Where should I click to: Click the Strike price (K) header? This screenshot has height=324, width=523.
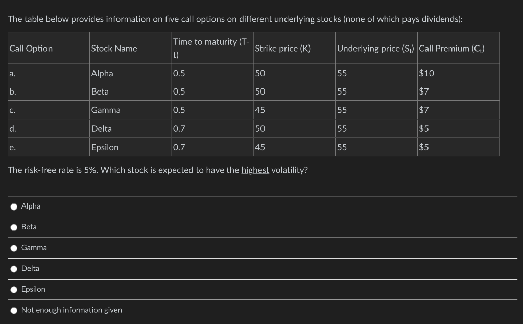[282, 48]
